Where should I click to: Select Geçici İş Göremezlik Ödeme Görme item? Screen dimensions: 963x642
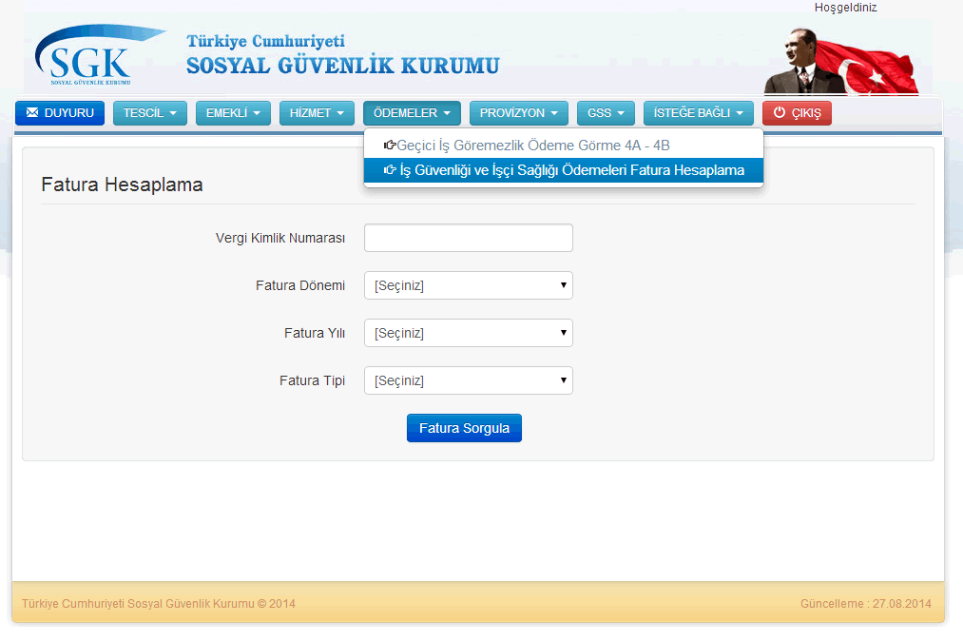[x=533, y=146]
